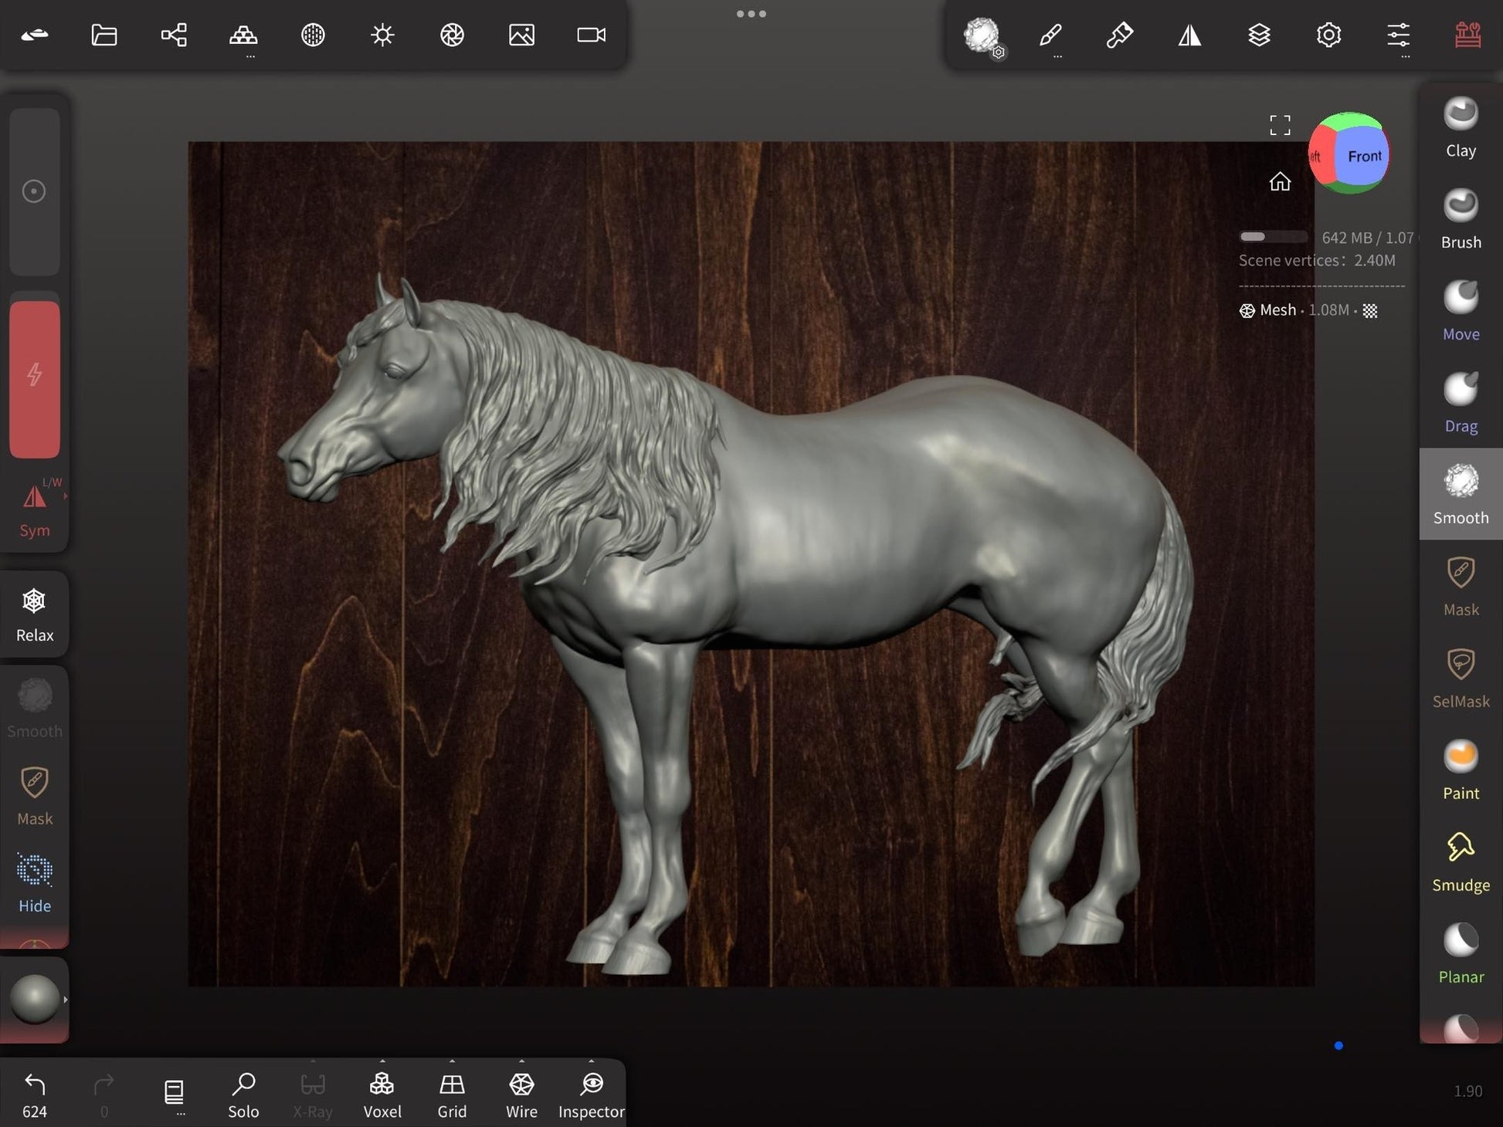Open the Topology menu icon
Screen dimensions: 1503x1127
pyautogui.click(x=243, y=36)
